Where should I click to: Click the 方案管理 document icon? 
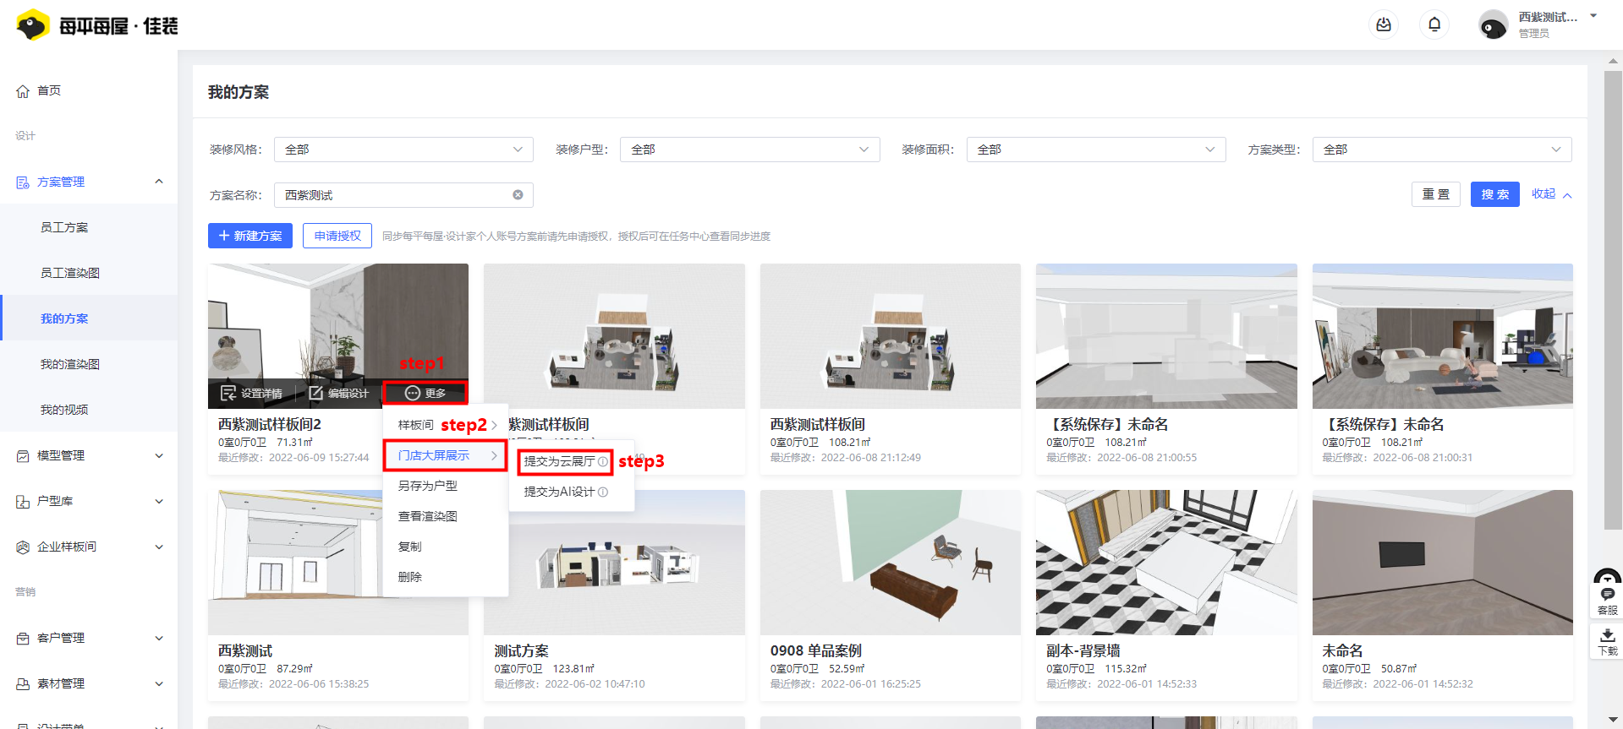[x=23, y=182]
